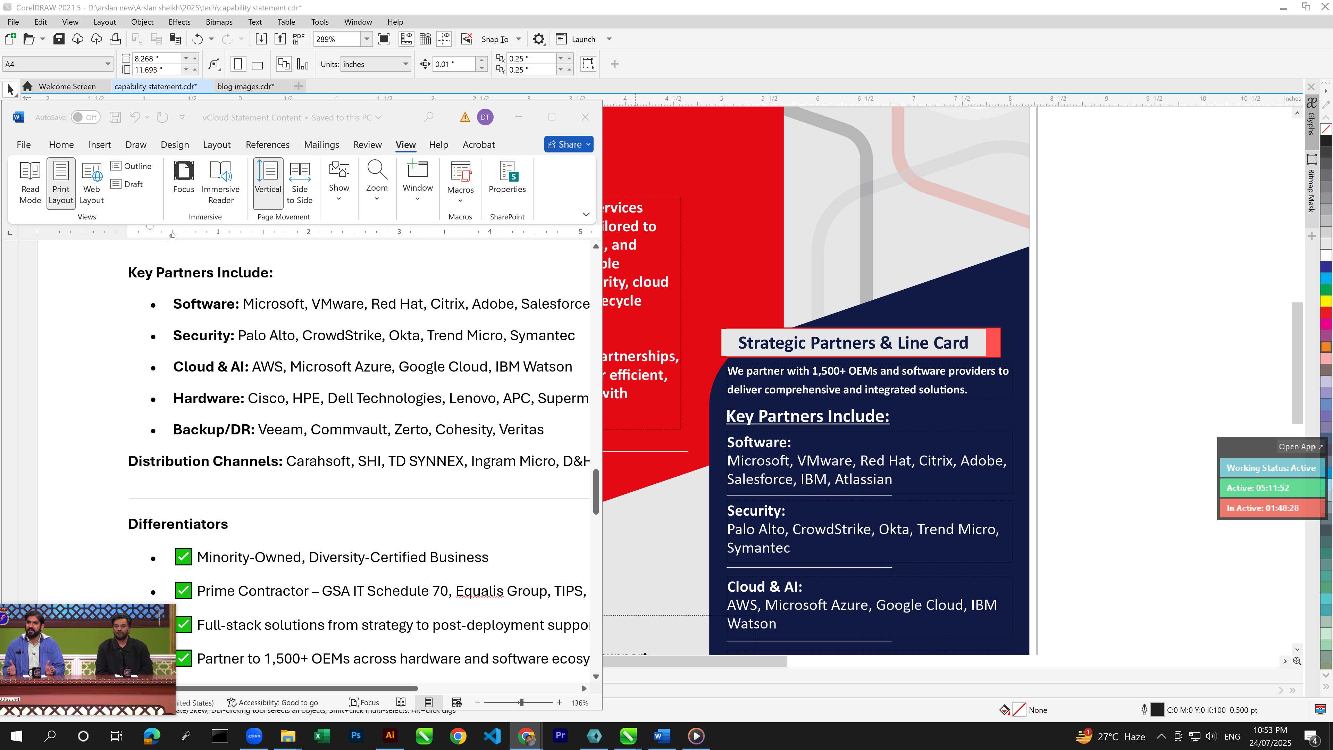1333x750 pixels.
Task: Click the 136% zoom level in Word
Action: [579, 702]
